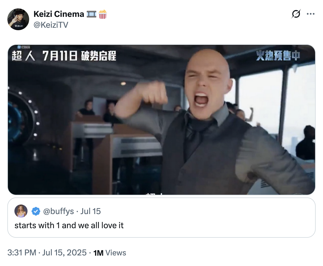Open the @KeiziTV handle link
This screenshot has width=323, height=266.
click(51, 25)
